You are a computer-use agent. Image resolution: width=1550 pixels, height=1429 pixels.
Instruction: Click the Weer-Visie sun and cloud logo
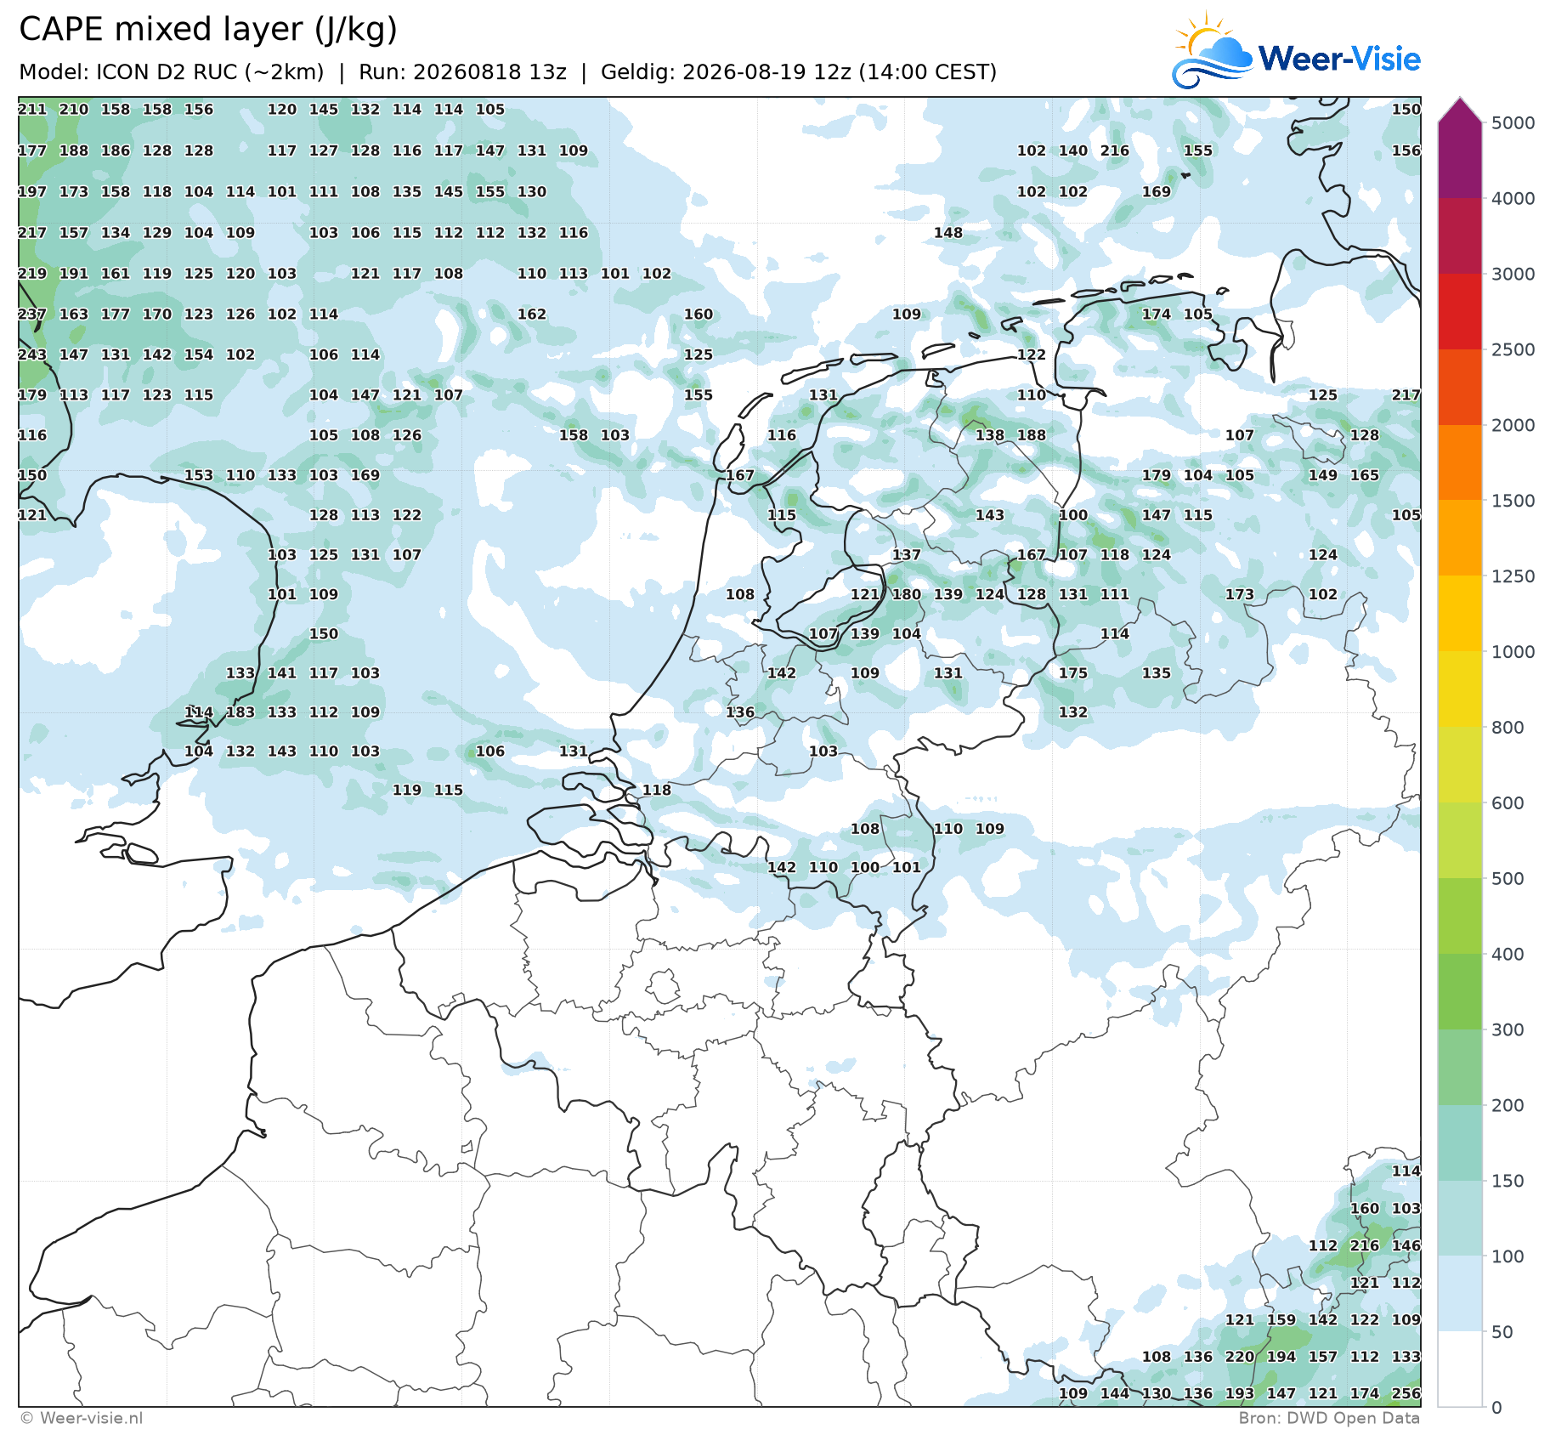(1212, 51)
